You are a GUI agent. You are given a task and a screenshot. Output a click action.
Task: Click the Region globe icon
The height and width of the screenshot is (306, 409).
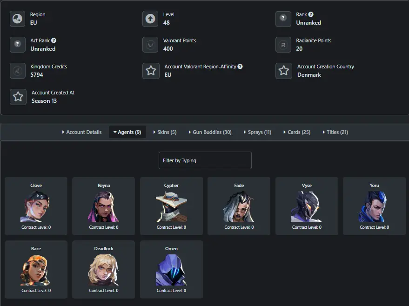(x=18, y=19)
